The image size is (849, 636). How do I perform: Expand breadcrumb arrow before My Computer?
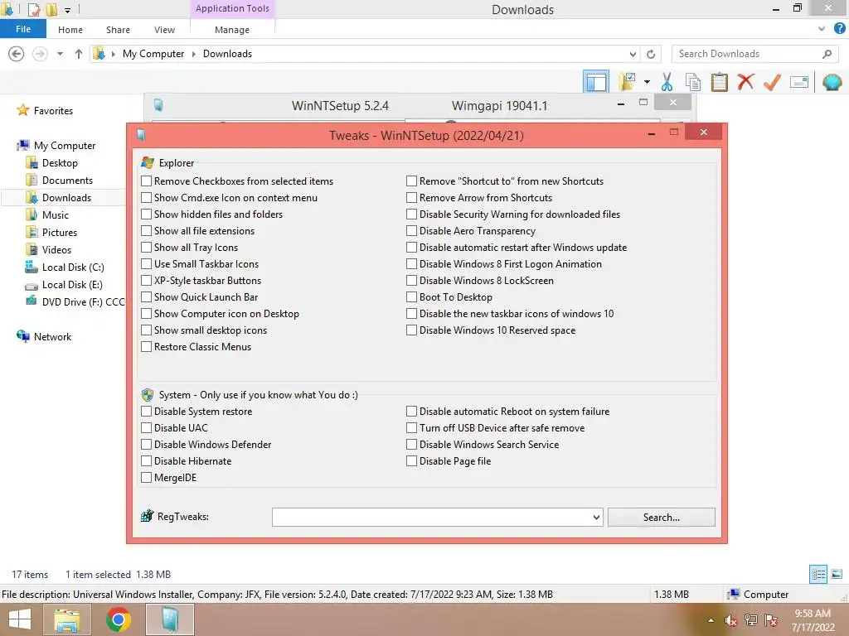tap(113, 54)
